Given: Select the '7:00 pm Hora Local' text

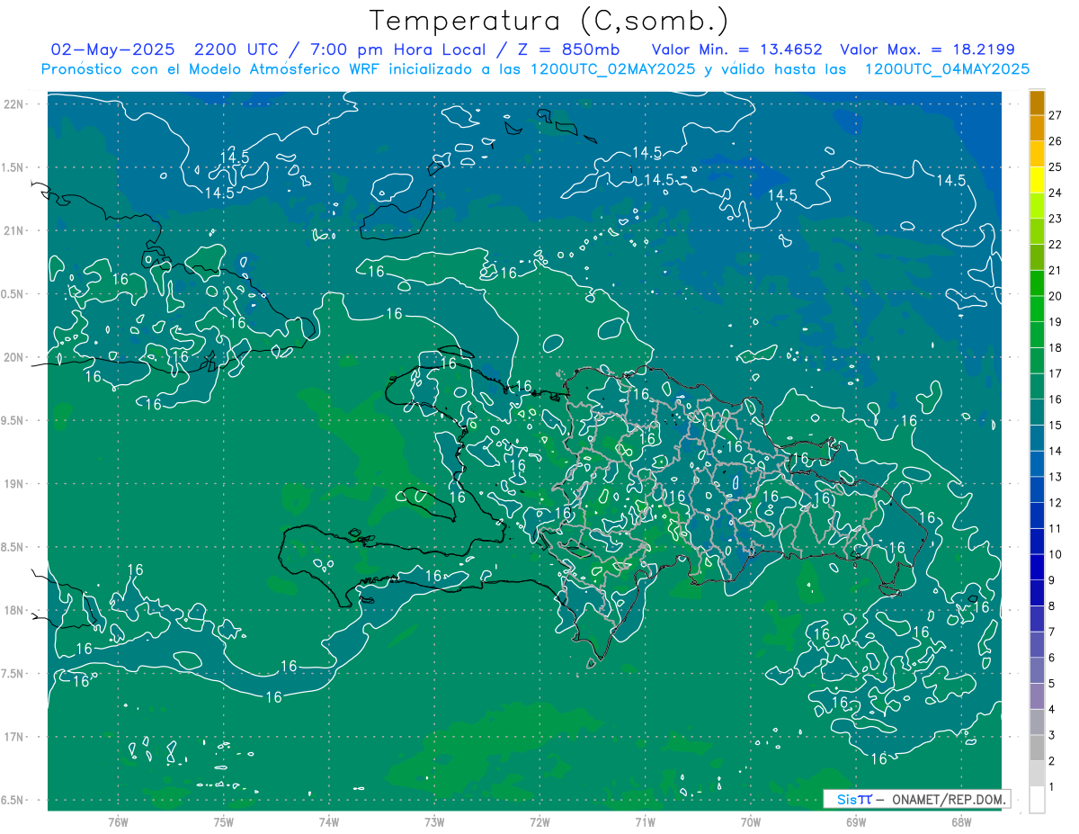Looking at the screenshot, I should point(397,49).
